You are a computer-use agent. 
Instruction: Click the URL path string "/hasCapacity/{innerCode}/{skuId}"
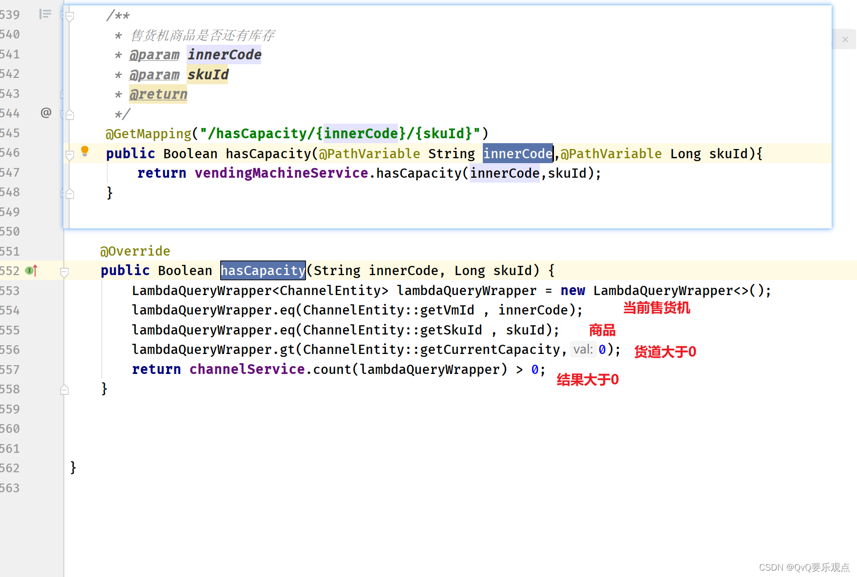tap(340, 133)
